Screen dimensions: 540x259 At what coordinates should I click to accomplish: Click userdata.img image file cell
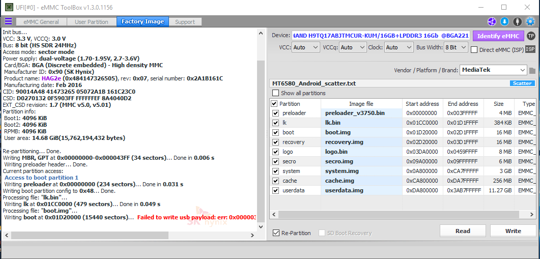[x=361, y=190]
